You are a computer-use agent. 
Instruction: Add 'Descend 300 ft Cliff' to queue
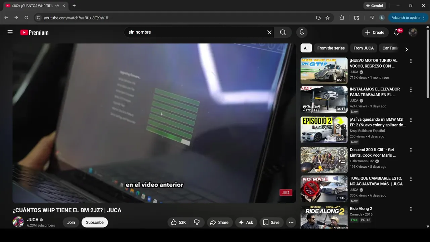coord(342,163)
